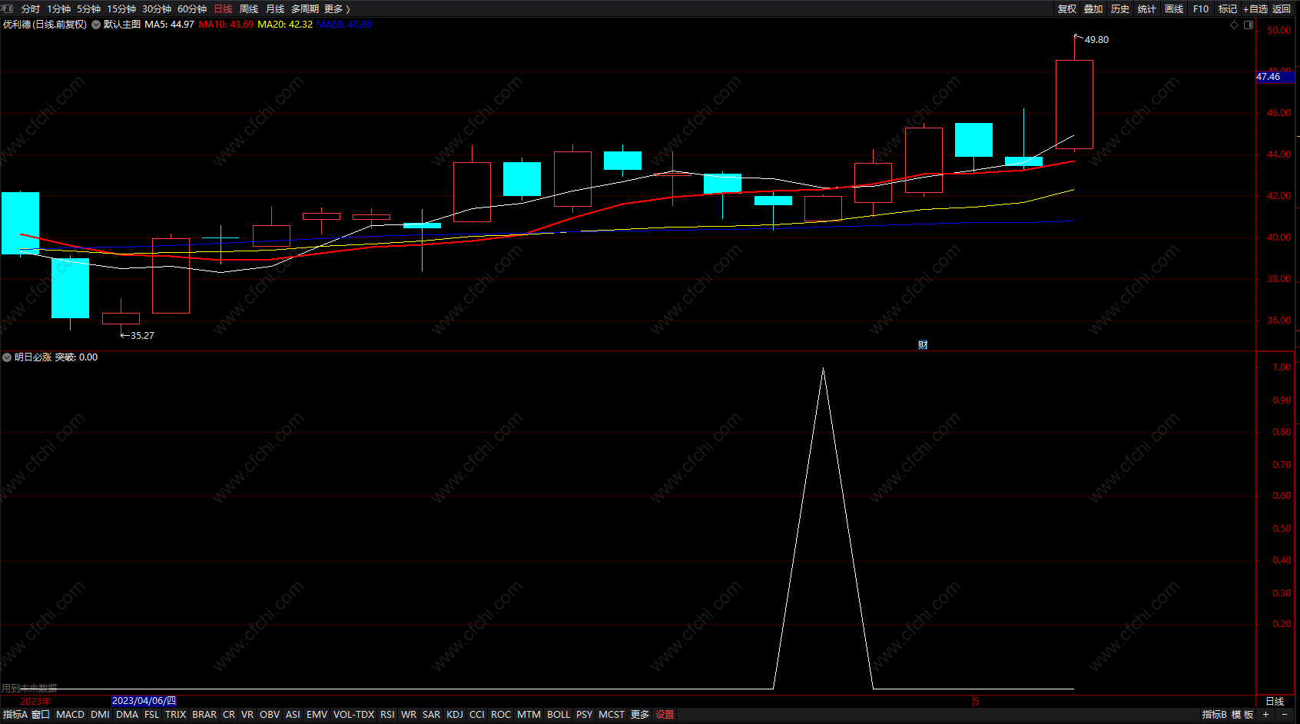The image size is (1300, 724).
Task: Select the CR indicator
Action: tap(229, 715)
